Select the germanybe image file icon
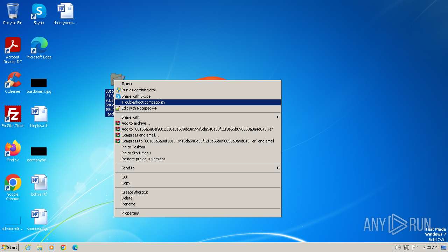448x252 pixels. click(38, 154)
